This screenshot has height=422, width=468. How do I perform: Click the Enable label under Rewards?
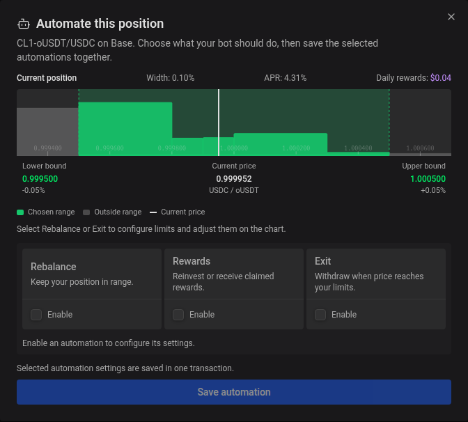point(202,315)
